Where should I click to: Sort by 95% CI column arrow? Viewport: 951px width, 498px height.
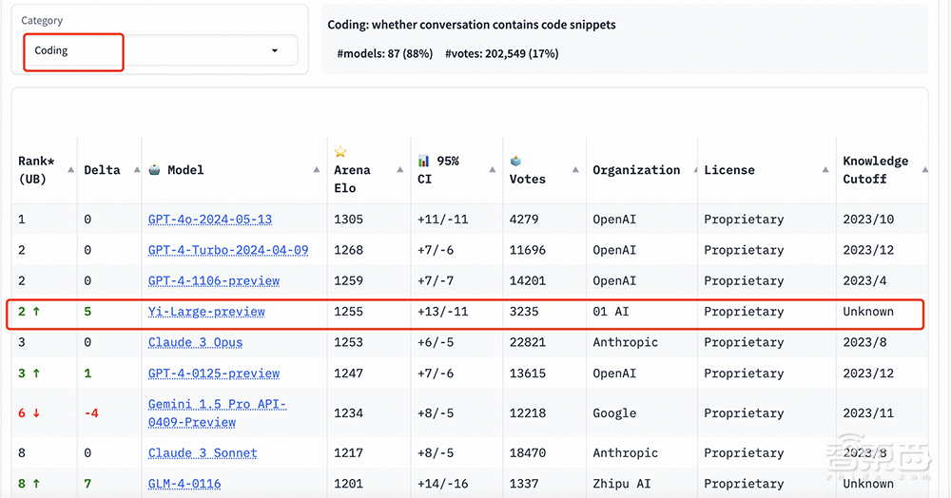pyautogui.click(x=493, y=170)
